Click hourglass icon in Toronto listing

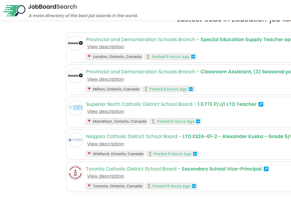pos(149,186)
